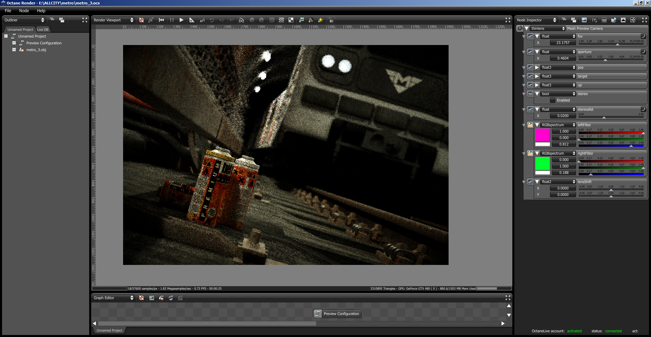Image resolution: width=651 pixels, height=337 pixels.
Task: Expand the pos float3 parameter
Action: click(537, 67)
